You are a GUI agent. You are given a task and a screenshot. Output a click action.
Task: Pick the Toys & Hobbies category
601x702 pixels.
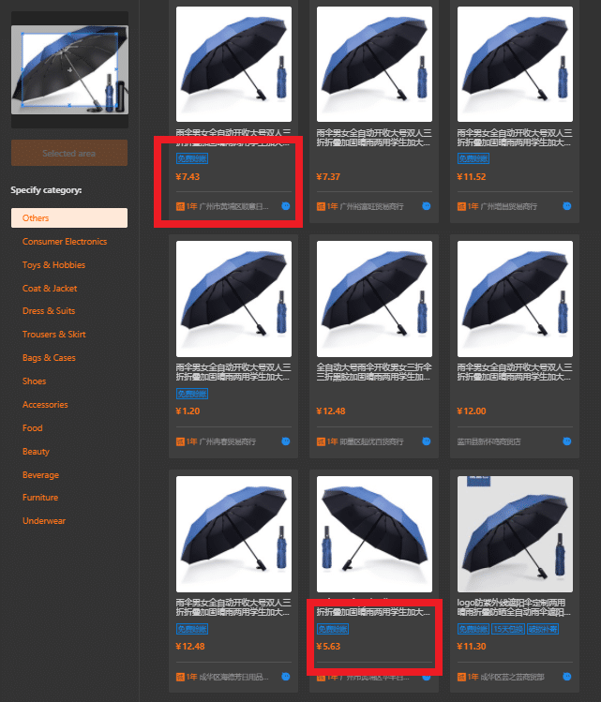tap(53, 265)
